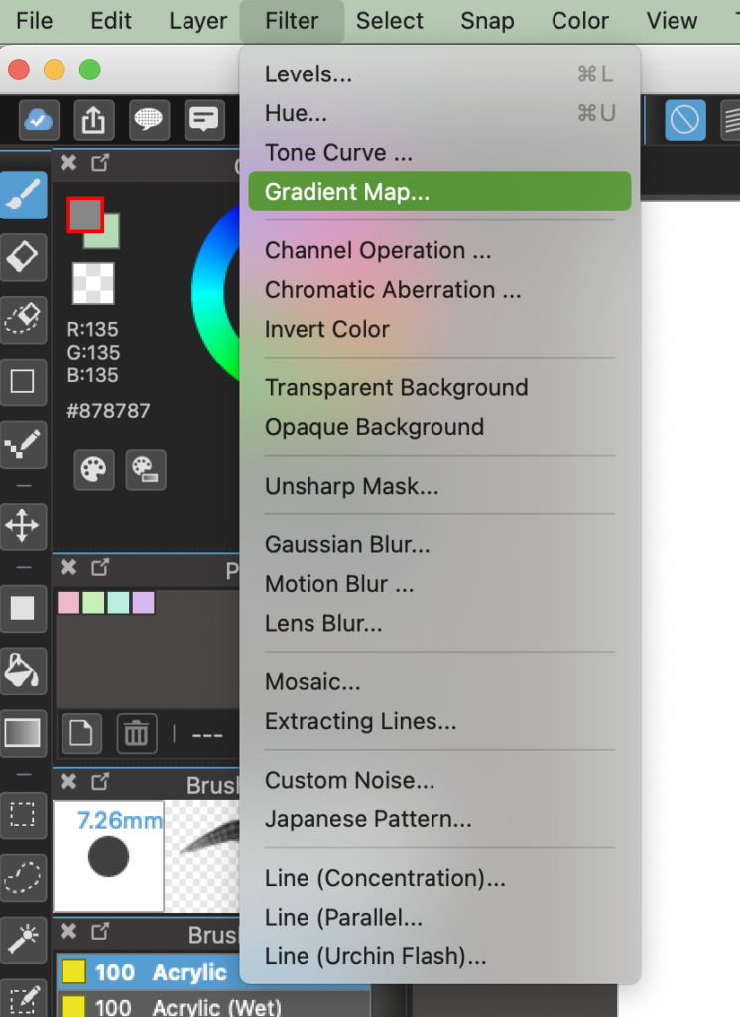
Task: Delete palette color with the trash button
Action: pyautogui.click(x=136, y=733)
